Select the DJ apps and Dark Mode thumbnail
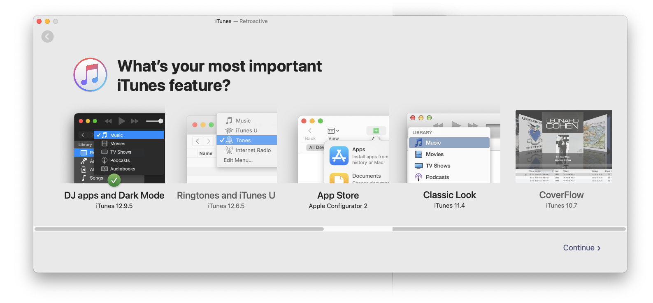This screenshot has height=303, width=653. [119, 148]
